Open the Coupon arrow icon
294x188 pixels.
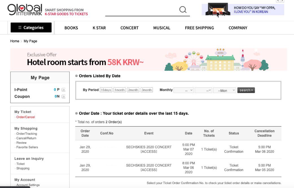[x=64, y=96]
